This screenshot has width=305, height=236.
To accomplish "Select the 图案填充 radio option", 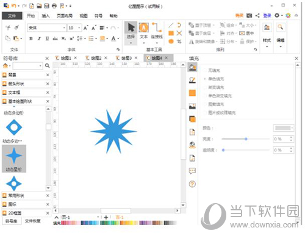I will [x=205, y=104].
